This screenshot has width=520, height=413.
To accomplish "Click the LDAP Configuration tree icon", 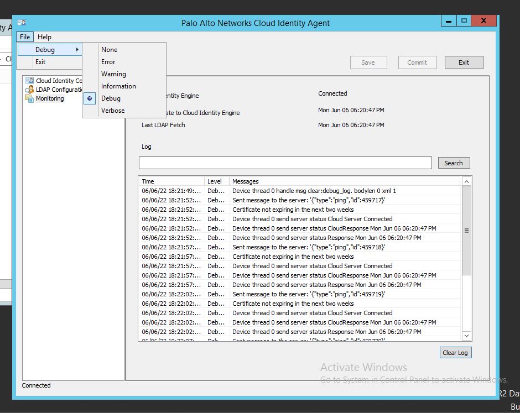I will click(x=29, y=90).
